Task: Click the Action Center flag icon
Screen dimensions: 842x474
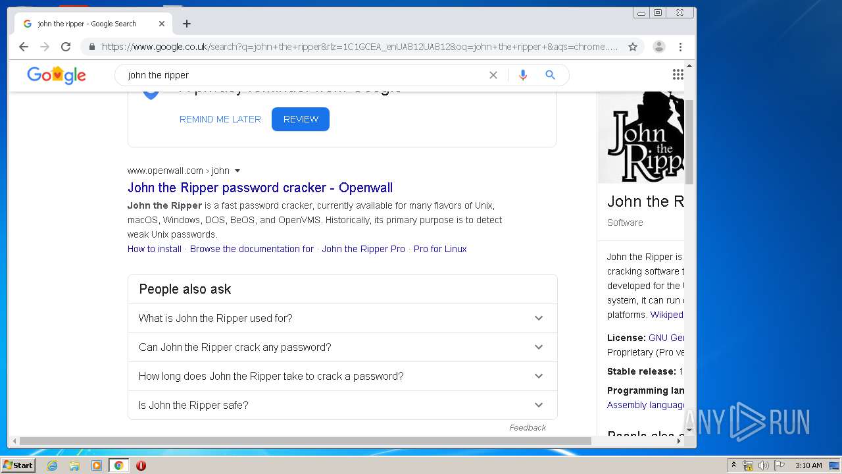Action: 779,465
